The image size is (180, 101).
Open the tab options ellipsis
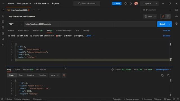tap(39, 10)
